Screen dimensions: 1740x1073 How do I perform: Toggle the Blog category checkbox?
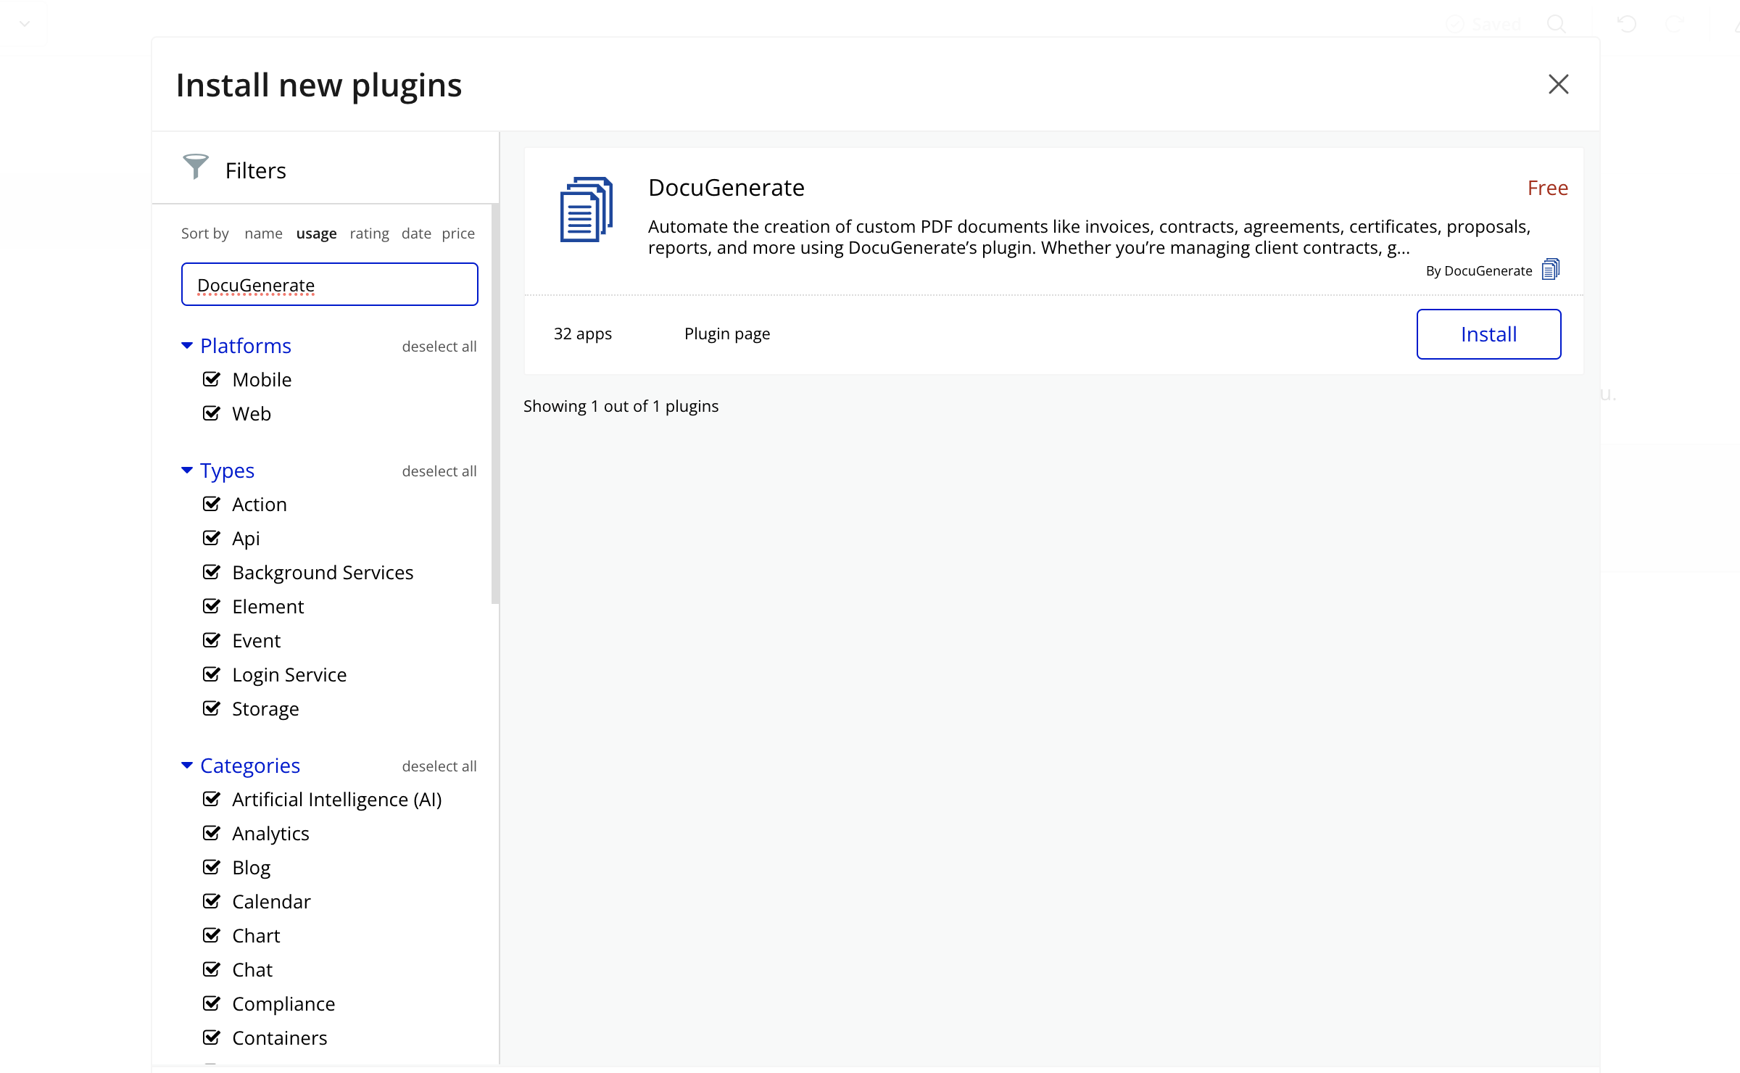point(211,867)
